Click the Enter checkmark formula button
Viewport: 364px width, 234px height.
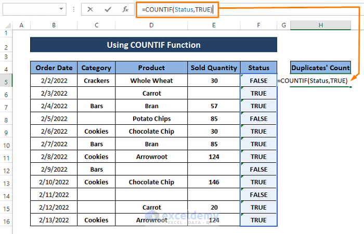click(108, 9)
